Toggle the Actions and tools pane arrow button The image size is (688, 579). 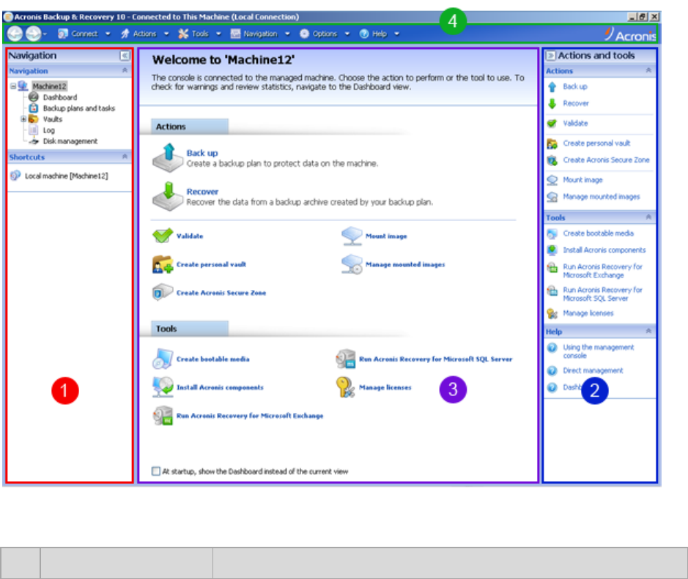click(551, 56)
